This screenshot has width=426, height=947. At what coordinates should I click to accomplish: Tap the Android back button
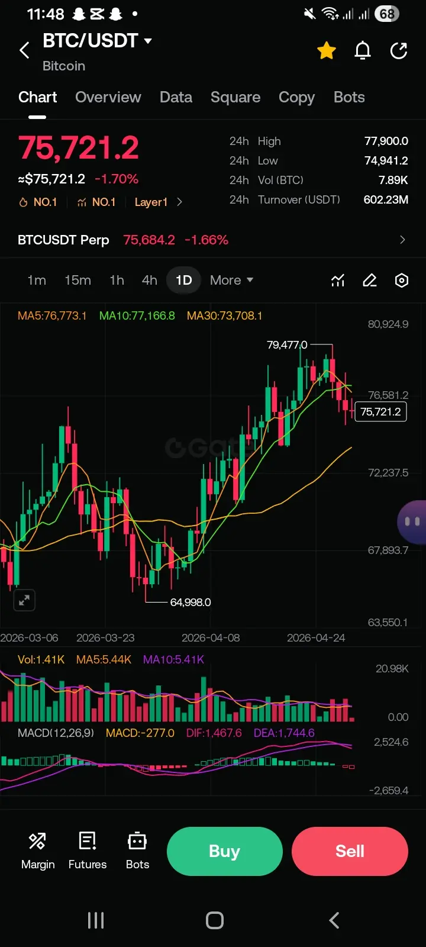pyautogui.click(x=334, y=920)
